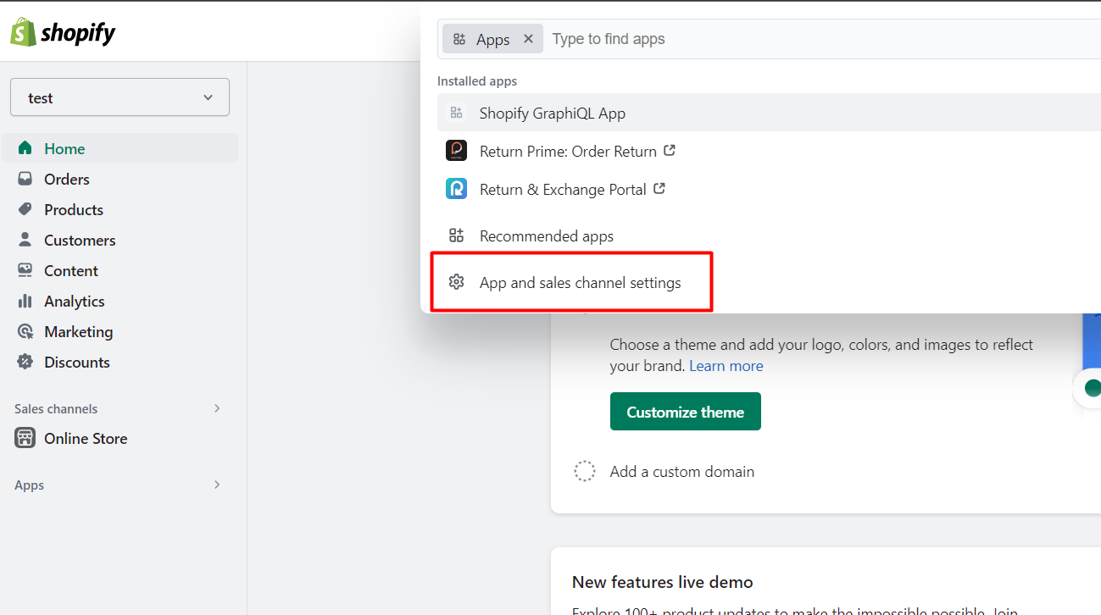The width and height of the screenshot is (1101, 615).
Task: Click the Return Prime app icon
Action: click(457, 151)
